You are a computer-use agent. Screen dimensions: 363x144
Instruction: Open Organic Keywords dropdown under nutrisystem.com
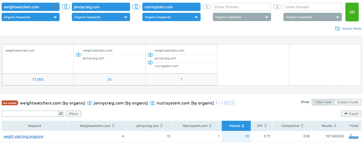click(171, 17)
